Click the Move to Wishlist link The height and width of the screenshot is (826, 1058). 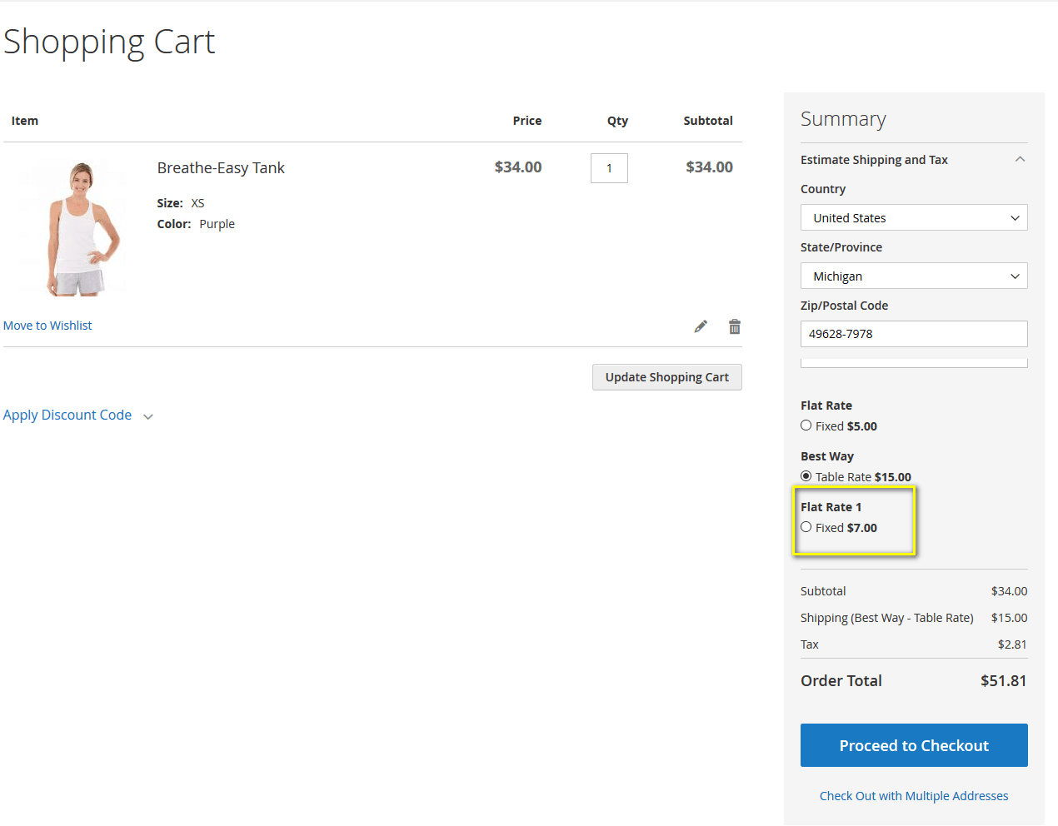coord(47,326)
